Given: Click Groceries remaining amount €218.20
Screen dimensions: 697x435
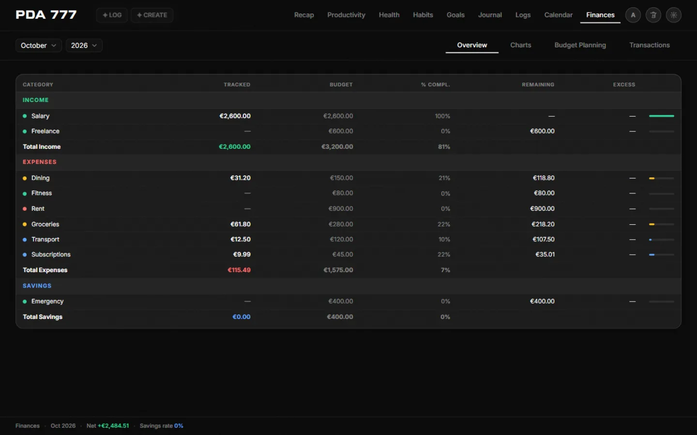Looking at the screenshot, I should (x=543, y=224).
